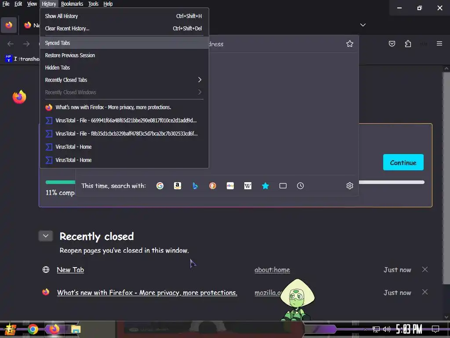Collapse the Recently closed section
This screenshot has height=338, width=450.
pyautogui.click(x=46, y=236)
